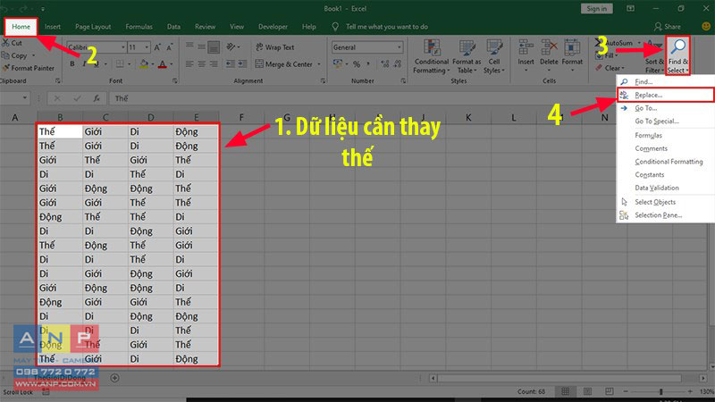Open the Clear dropdown

[x=610, y=68]
